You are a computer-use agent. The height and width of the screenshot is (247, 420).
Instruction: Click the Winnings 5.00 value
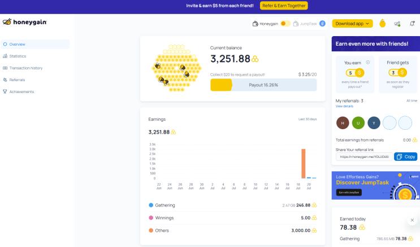(306, 218)
